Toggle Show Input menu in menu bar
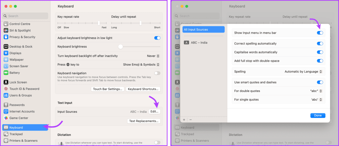 (x=320, y=33)
